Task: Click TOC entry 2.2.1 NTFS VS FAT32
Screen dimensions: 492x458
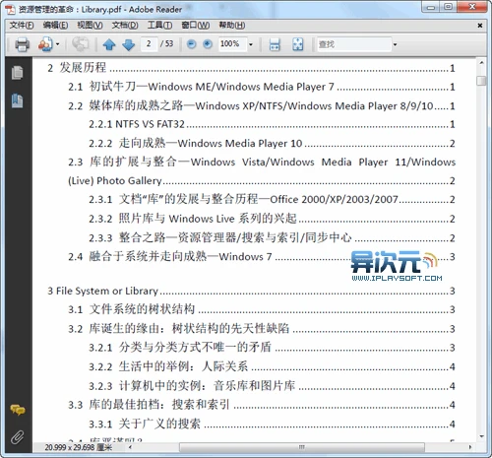Action: click(x=272, y=124)
